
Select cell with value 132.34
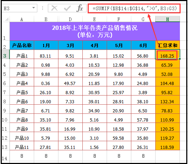168,100
